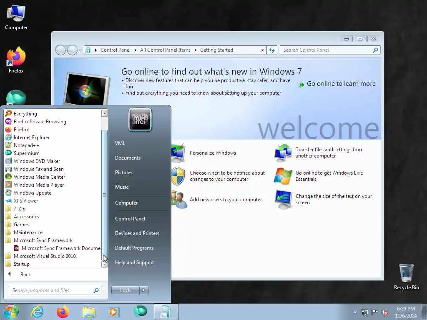This screenshot has height=320, width=427.
Task: Click the Firefox taskbar icon
Action: coord(63,312)
